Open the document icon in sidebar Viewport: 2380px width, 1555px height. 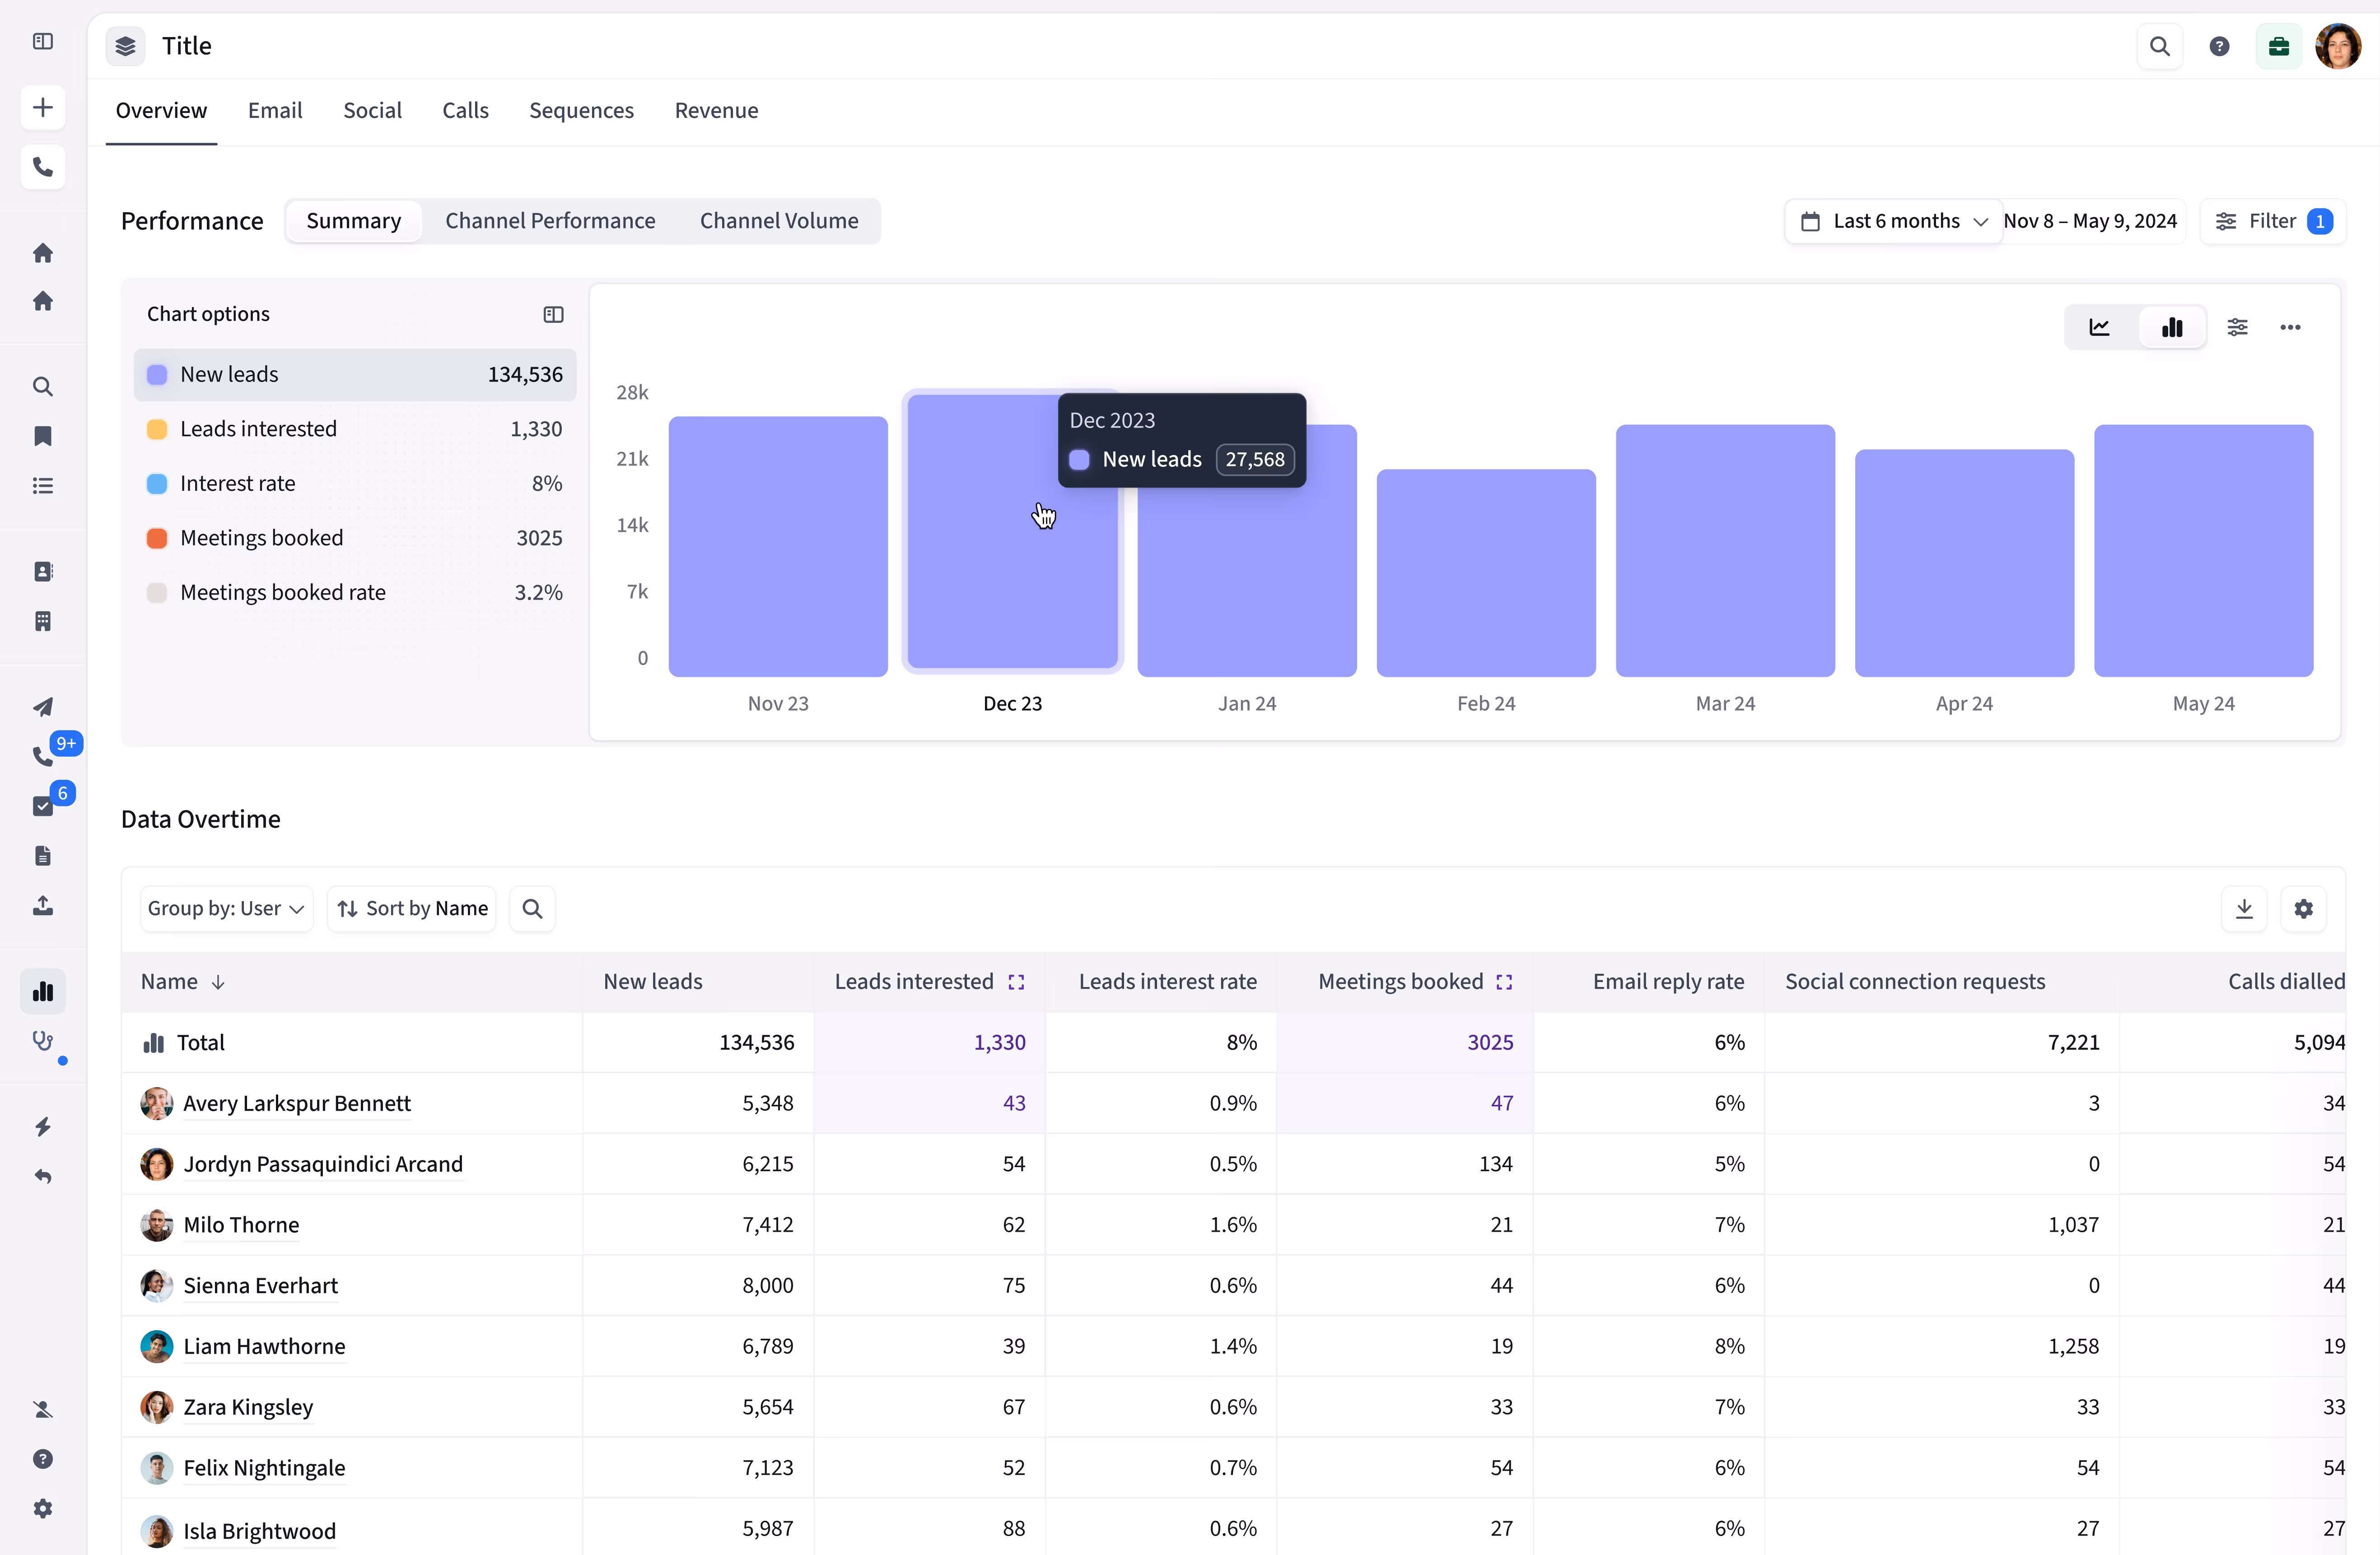pyautogui.click(x=43, y=856)
